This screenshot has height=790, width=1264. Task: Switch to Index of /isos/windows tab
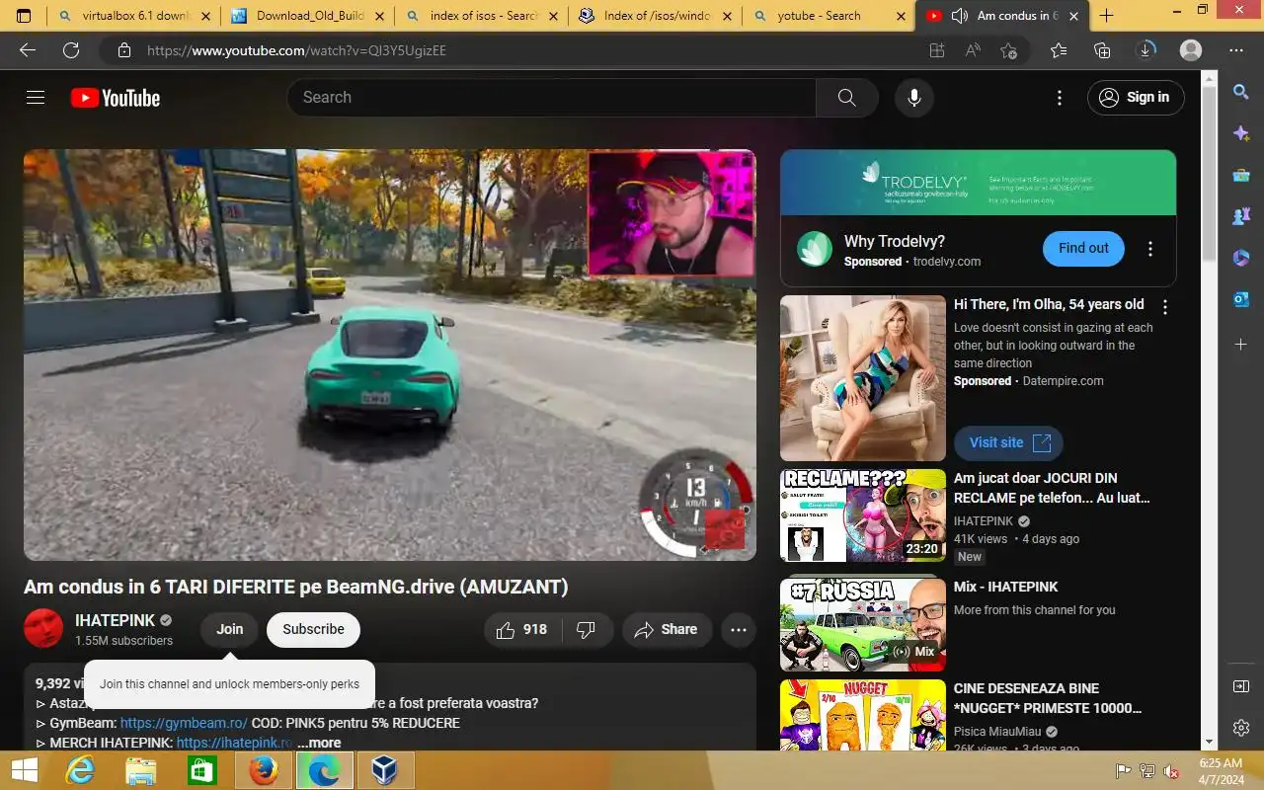click(657, 16)
